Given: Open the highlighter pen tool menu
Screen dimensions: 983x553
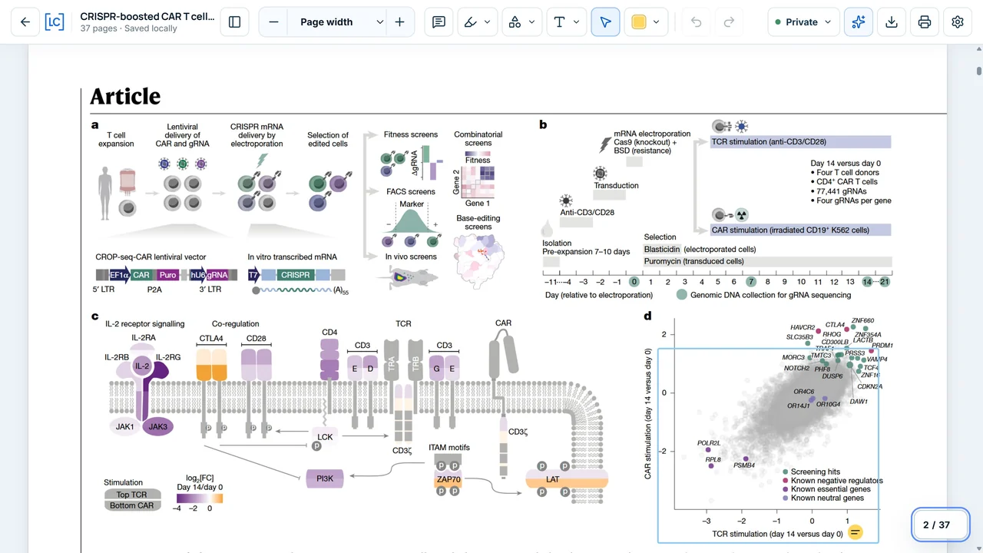Looking at the screenshot, I should [477, 22].
